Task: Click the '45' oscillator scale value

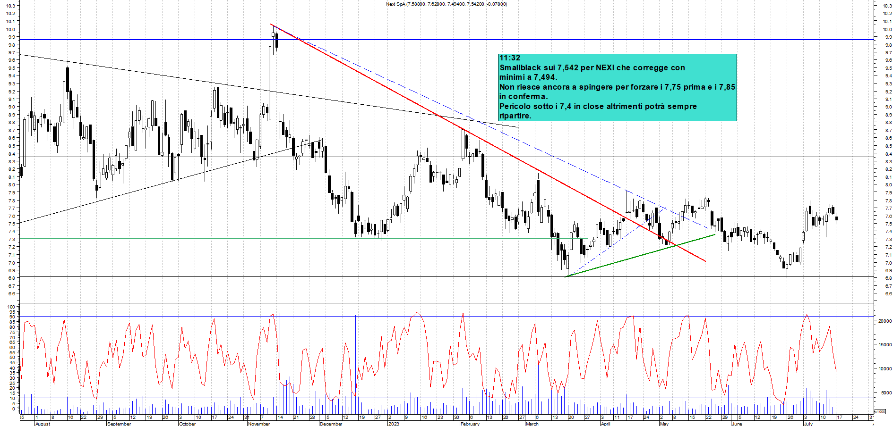Action: tap(12, 363)
